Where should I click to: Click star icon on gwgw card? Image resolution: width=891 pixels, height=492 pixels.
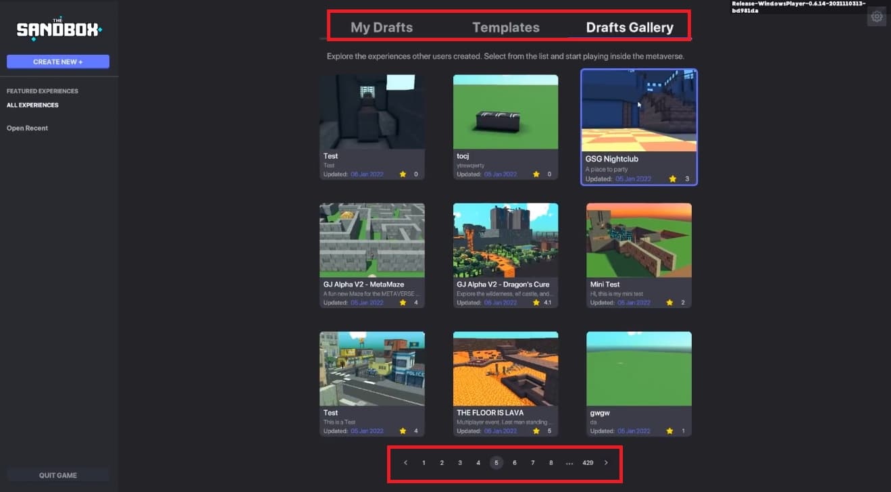pos(670,431)
